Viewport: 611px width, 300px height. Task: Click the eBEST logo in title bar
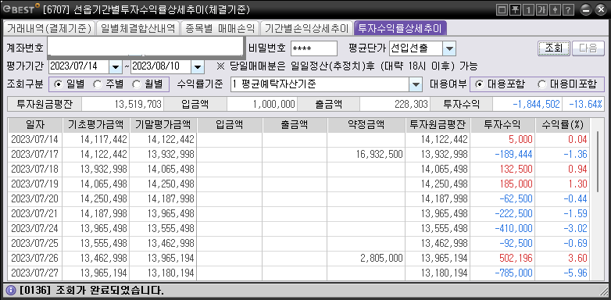tap(20, 9)
